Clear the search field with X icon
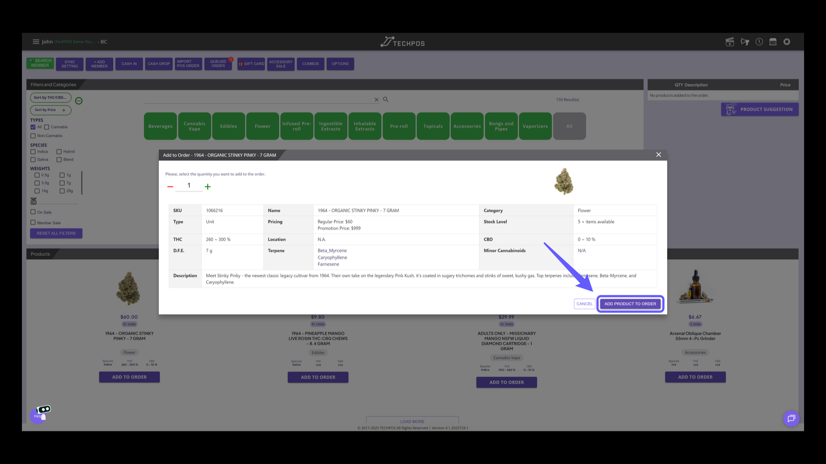826x464 pixels. pyautogui.click(x=376, y=100)
